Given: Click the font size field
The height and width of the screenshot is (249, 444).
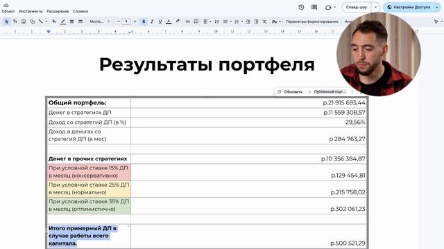Looking at the screenshot, I should tap(126, 21).
